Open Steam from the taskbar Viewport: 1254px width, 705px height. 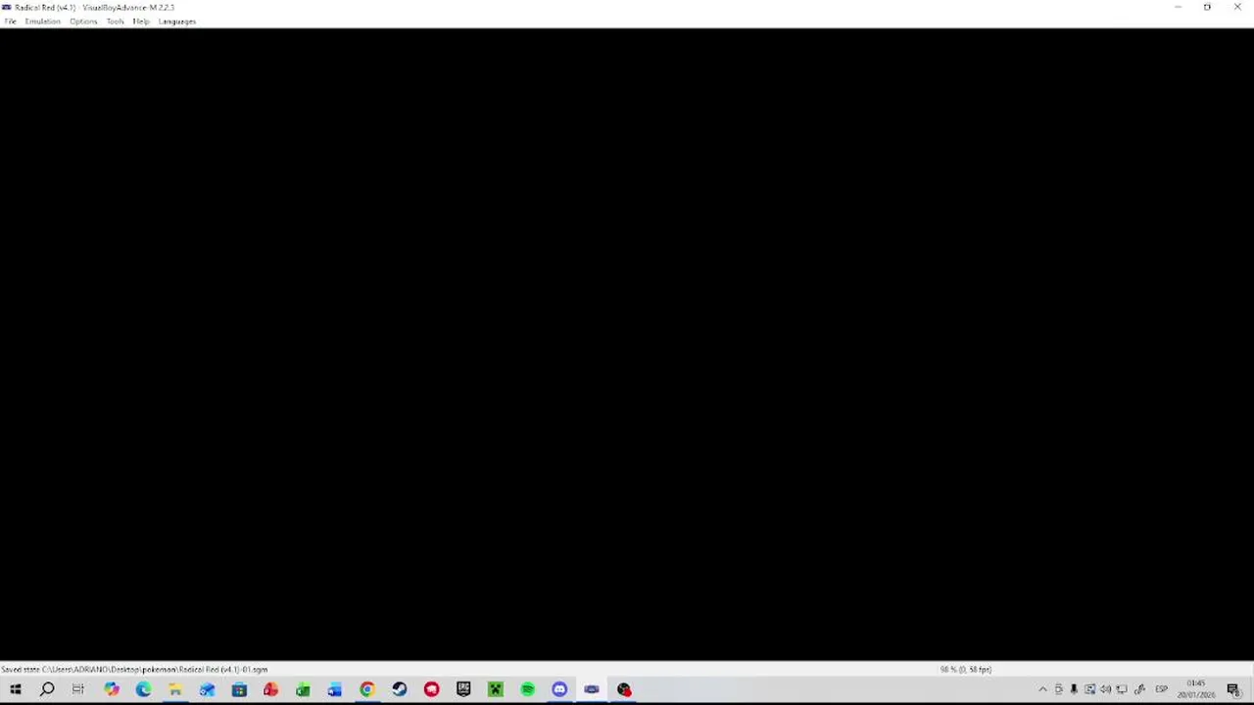pyautogui.click(x=399, y=689)
